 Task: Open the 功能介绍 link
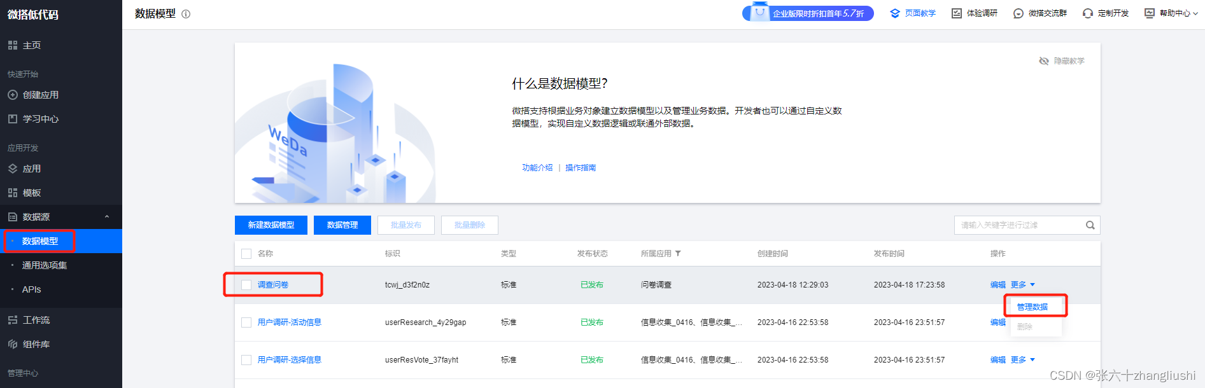pos(537,168)
